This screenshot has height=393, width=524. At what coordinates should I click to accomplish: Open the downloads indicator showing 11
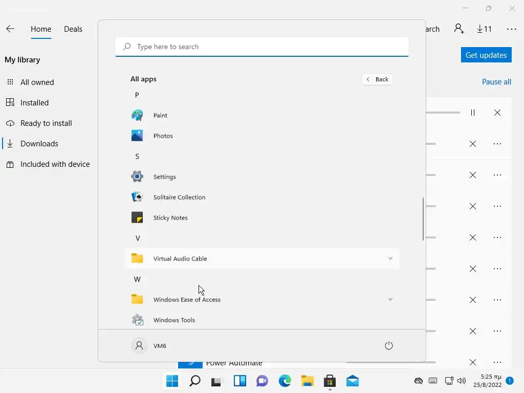coord(485,29)
